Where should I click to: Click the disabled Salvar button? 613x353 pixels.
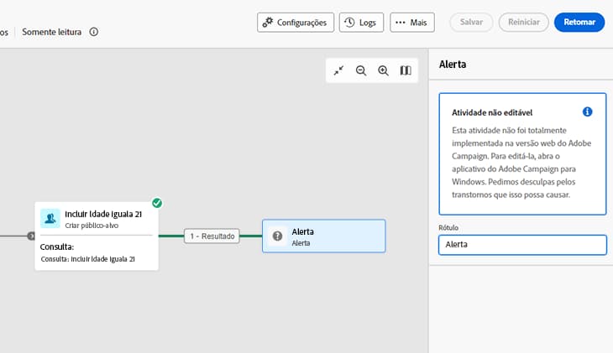click(471, 23)
